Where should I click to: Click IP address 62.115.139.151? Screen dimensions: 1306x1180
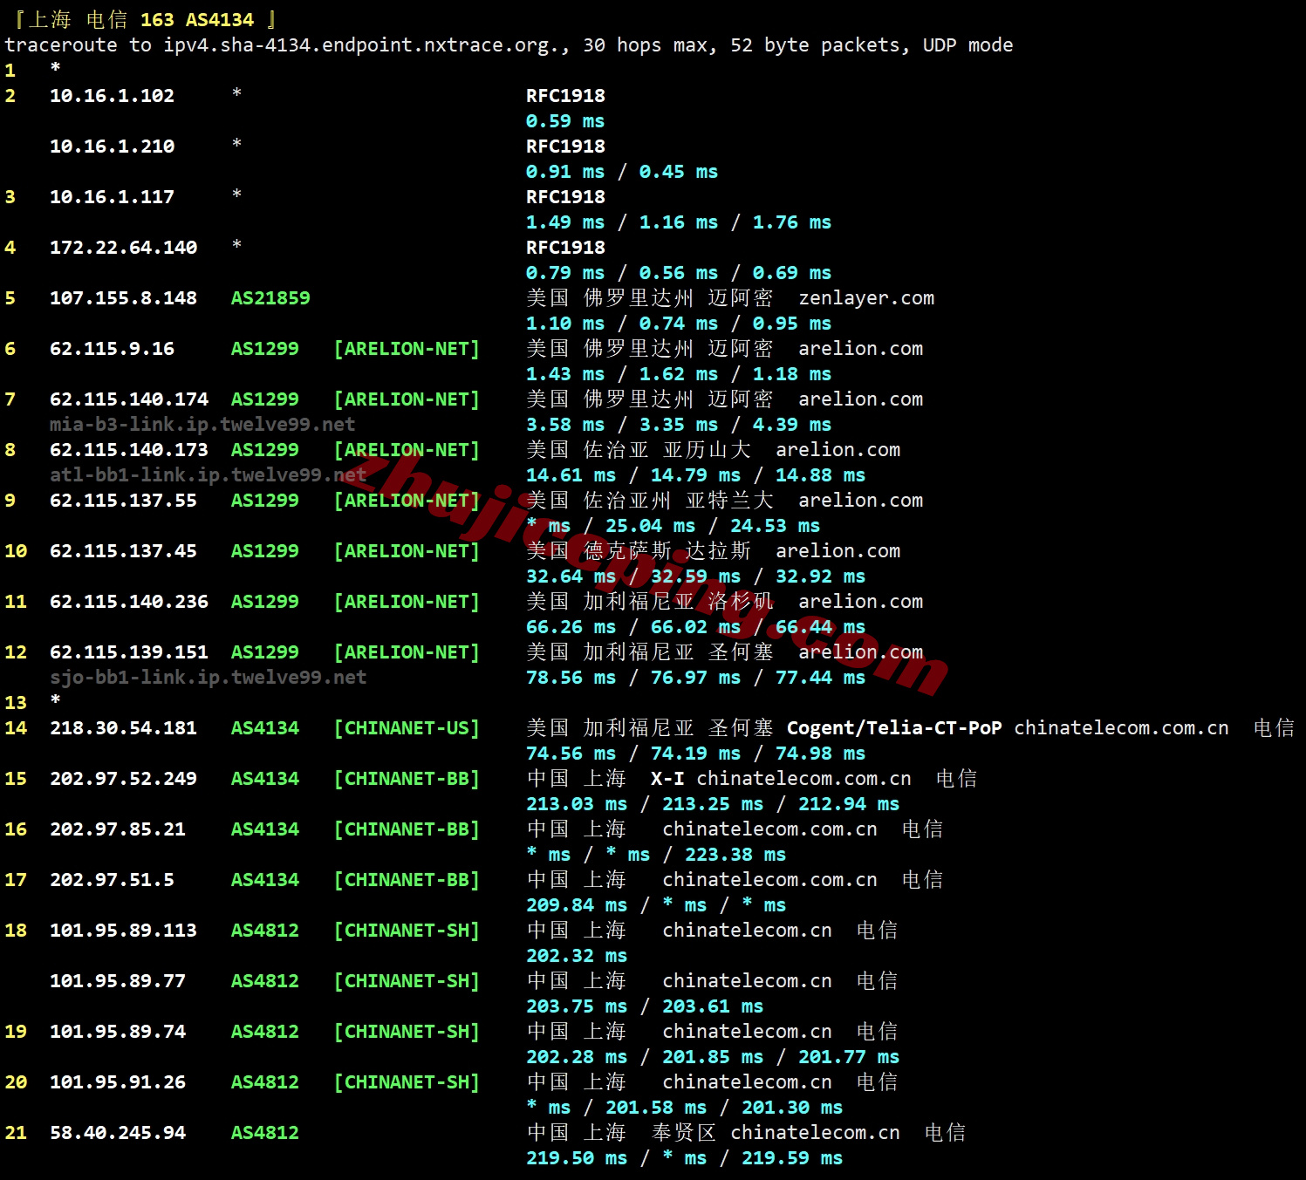tap(129, 652)
